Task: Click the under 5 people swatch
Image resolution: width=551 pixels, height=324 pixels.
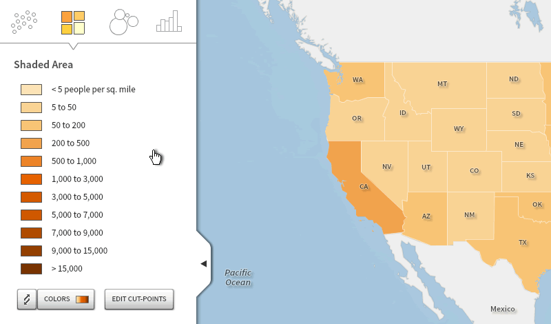Action: pos(31,90)
